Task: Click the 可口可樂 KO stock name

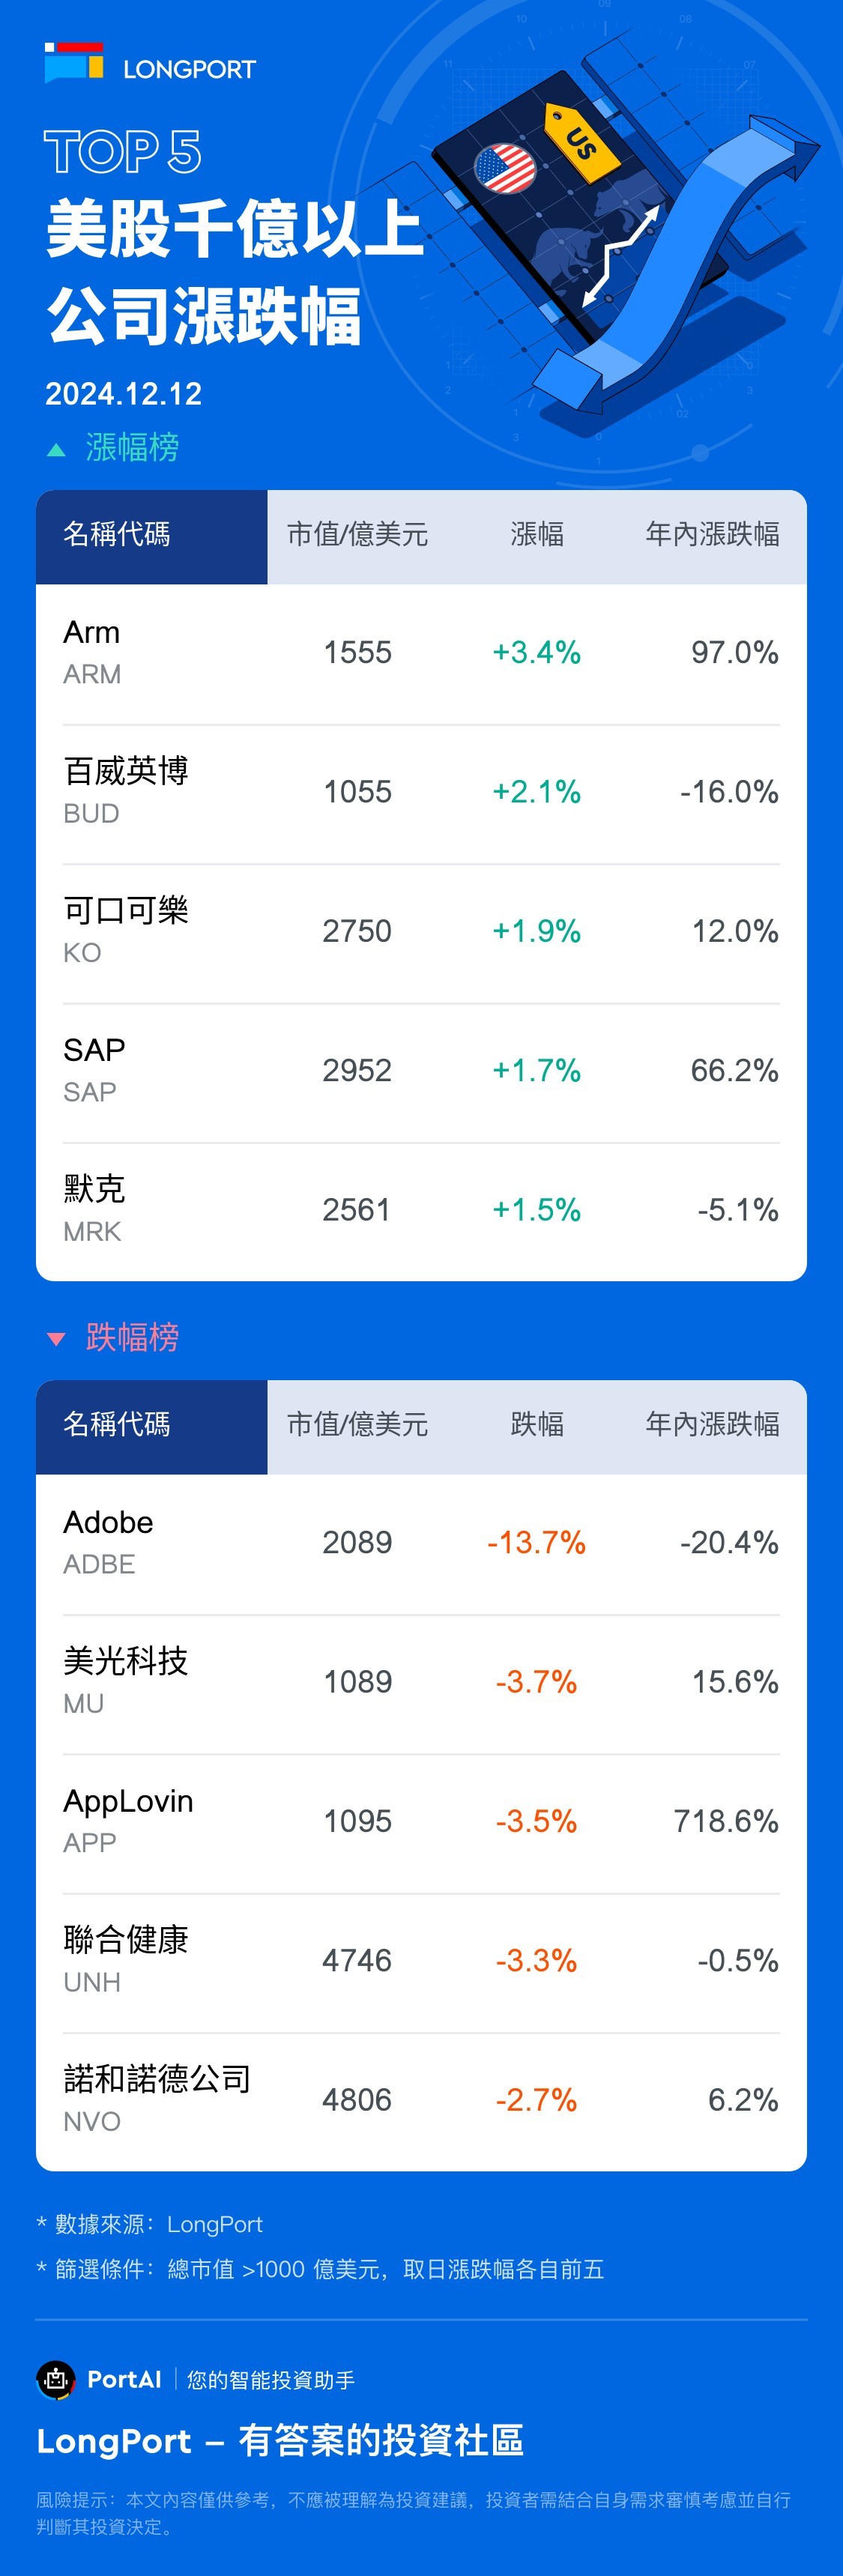Action: (x=126, y=911)
